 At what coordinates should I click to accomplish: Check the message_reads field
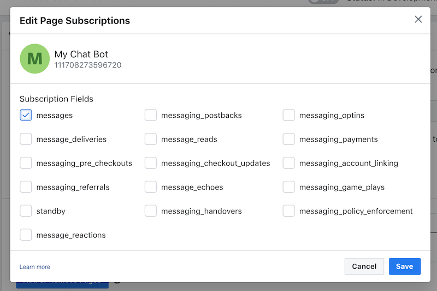(x=151, y=140)
